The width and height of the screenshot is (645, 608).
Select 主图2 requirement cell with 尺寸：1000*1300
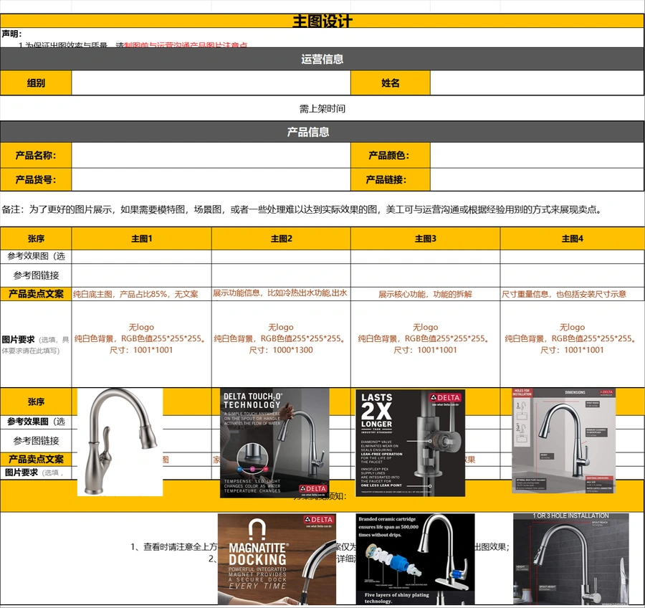281,343
